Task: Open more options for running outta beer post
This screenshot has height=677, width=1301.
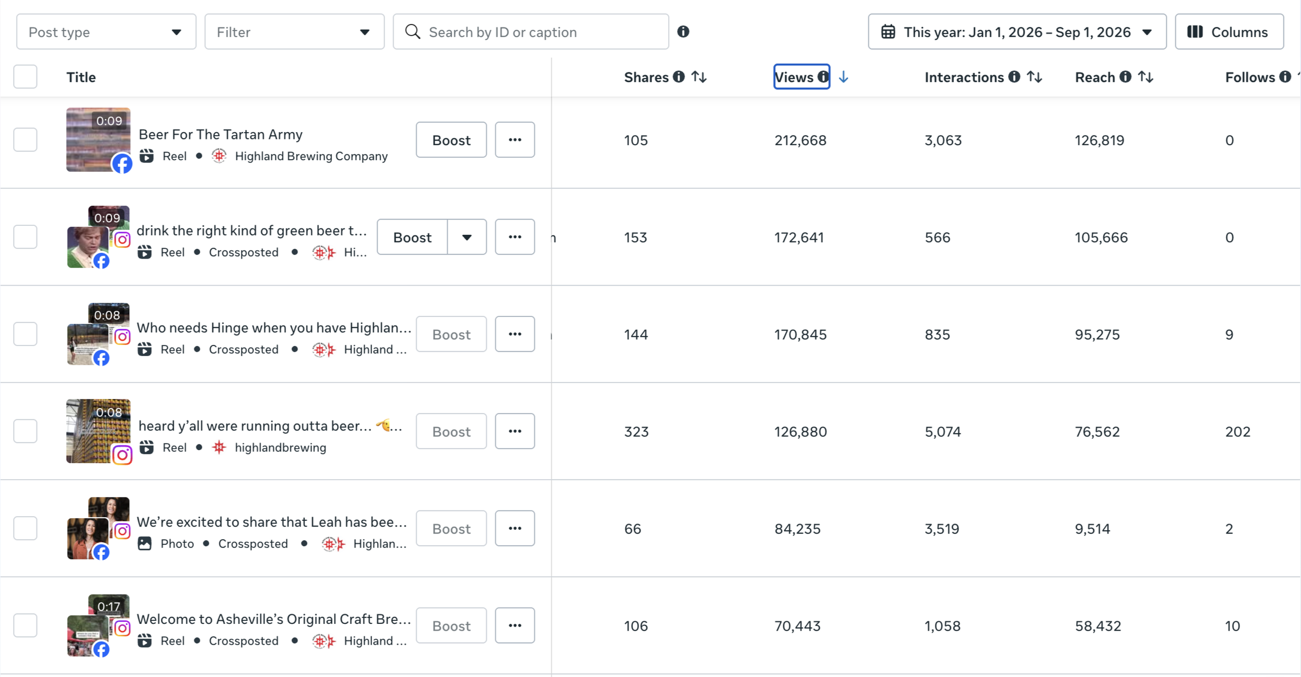Action: tap(515, 431)
